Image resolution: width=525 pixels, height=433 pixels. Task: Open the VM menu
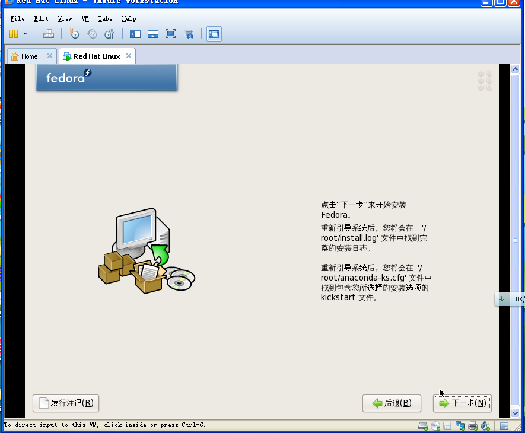(85, 18)
